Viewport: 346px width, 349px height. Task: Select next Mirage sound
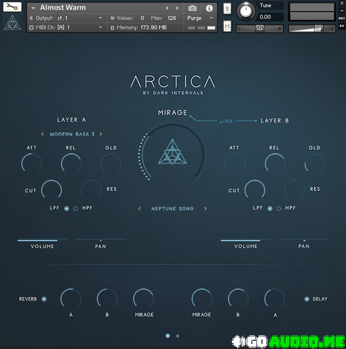tap(205, 208)
